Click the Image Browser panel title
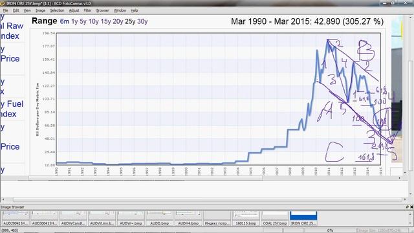This screenshot has width=414, height=233. (12, 207)
